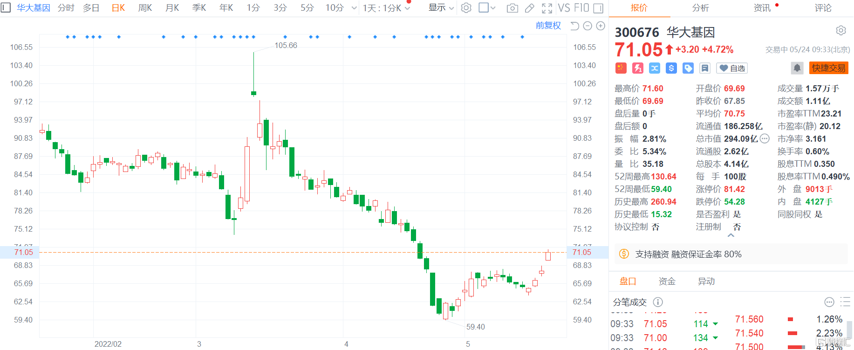Click the blue dollar sign icon
Screen dimensions: 854x350
[671, 68]
